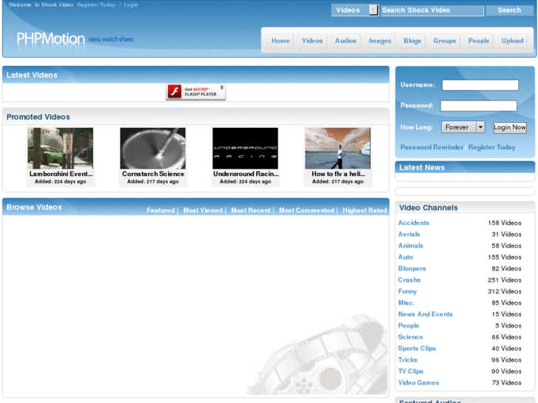The image size is (538, 403).
Task: Select the Most Commented browse filter
Action: click(306, 210)
